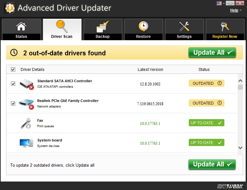The image size is (247, 190).
Task: Click the Status column header
Action: pyautogui.click(x=204, y=70)
